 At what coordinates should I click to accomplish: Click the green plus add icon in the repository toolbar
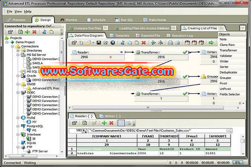point(28,32)
